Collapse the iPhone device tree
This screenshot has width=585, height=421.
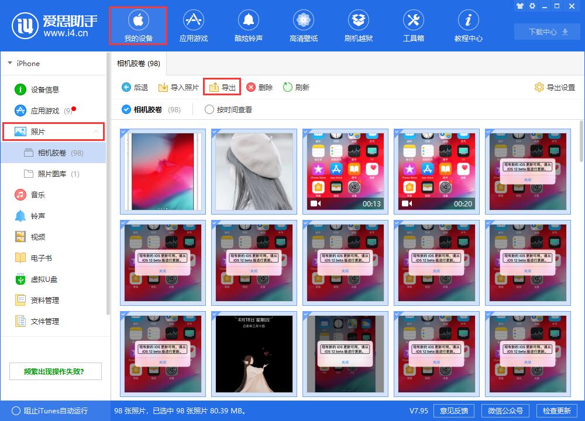click(x=10, y=63)
